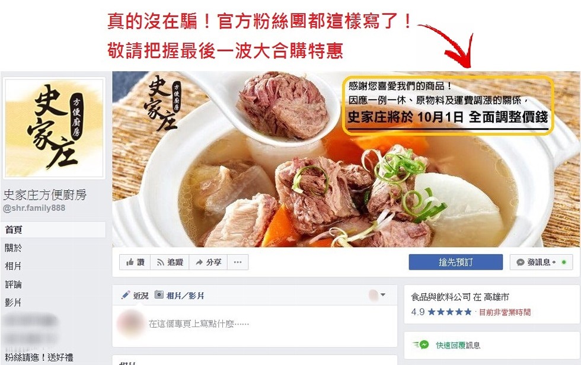Open the beef soup cover photo
This screenshot has width=581, height=365.
click(x=345, y=159)
